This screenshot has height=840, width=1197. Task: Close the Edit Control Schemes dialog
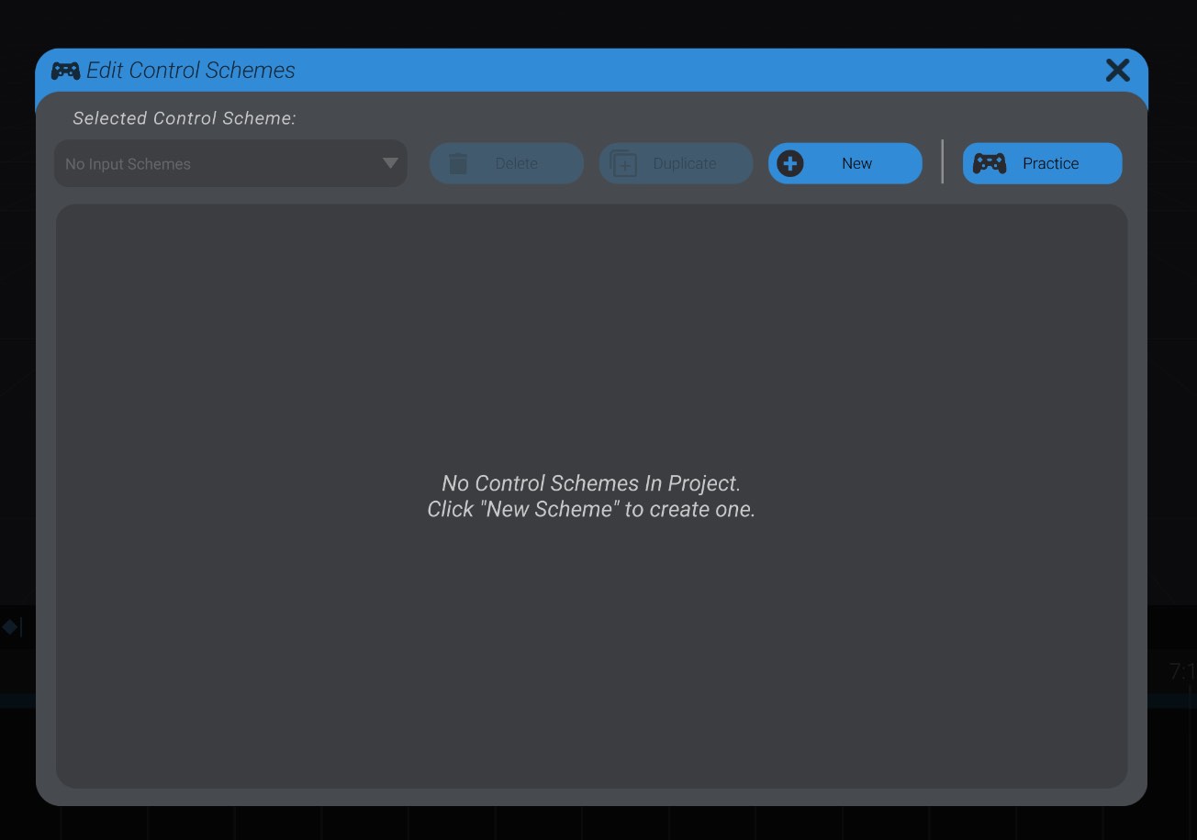[x=1117, y=70]
